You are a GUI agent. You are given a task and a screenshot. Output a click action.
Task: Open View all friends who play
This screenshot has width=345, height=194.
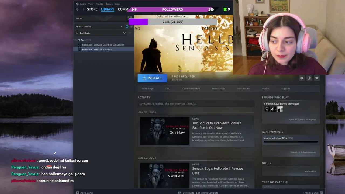(x=302, y=119)
